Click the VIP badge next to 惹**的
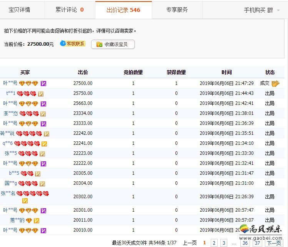This screenshot has height=247, width=288. tap(37, 220)
